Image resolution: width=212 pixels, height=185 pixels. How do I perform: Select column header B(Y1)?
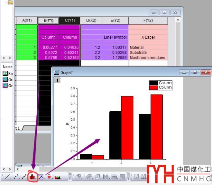48,20
